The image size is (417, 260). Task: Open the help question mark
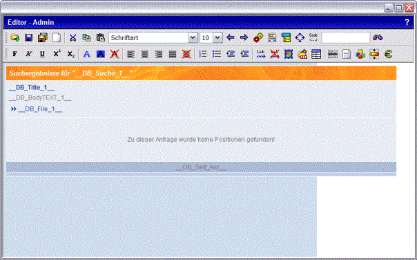[x=407, y=22]
